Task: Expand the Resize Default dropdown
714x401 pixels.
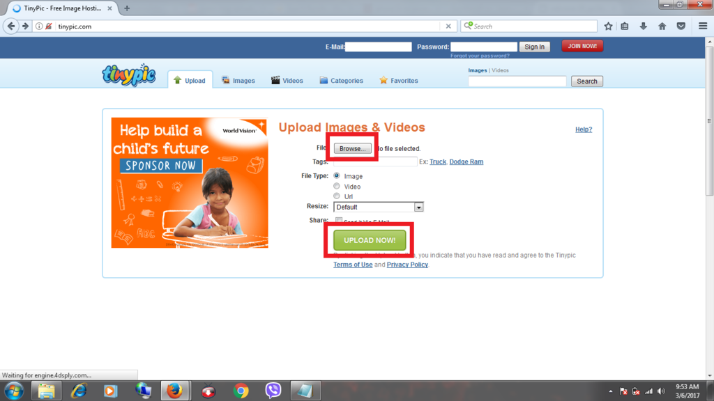Action: tap(418, 207)
